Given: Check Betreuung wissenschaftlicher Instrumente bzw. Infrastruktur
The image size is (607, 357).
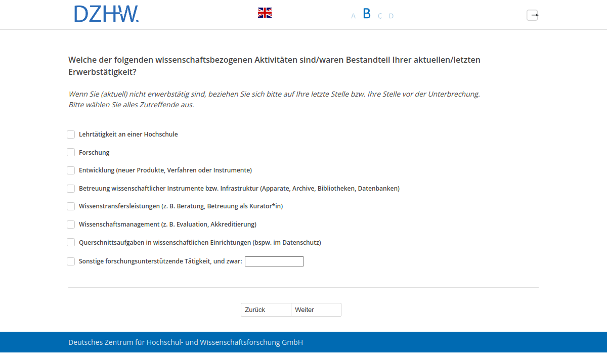Looking at the screenshot, I should coord(71,188).
